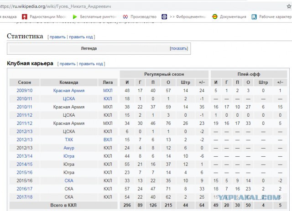Screen dimensions: 292x211
Task: Click the Регулярный сезон group header
Action: coord(164,74)
